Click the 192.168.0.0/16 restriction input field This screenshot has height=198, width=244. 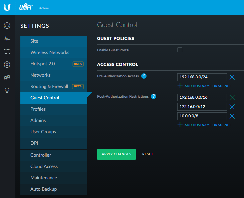pos(202,97)
